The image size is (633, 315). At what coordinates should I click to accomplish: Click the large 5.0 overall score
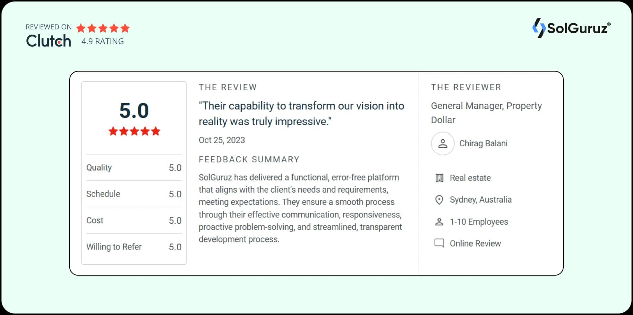(x=134, y=111)
